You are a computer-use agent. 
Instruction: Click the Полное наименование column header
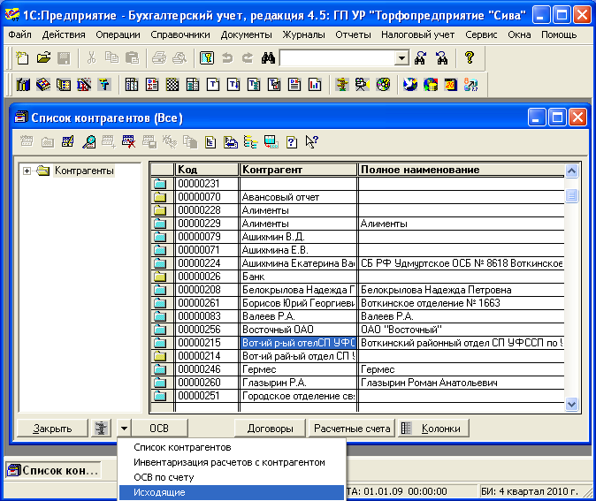point(461,170)
